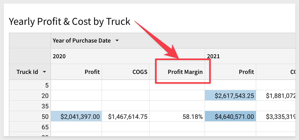Click the $1,467,614.75 COGS cell
Viewport: 299px width, 140px height.
point(128,117)
